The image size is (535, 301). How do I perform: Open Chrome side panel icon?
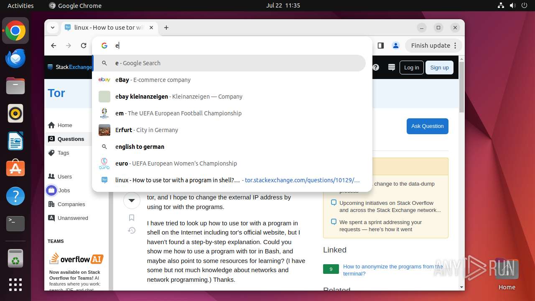[x=380, y=46]
